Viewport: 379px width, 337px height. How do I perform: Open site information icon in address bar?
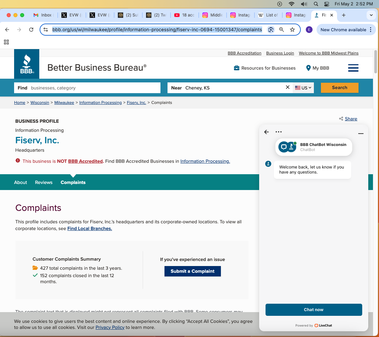click(x=46, y=30)
